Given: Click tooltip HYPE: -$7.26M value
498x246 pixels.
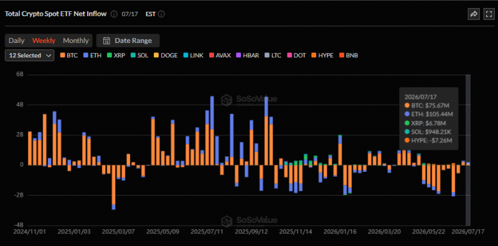Looking at the screenshot, I should pyautogui.click(x=431, y=140).
